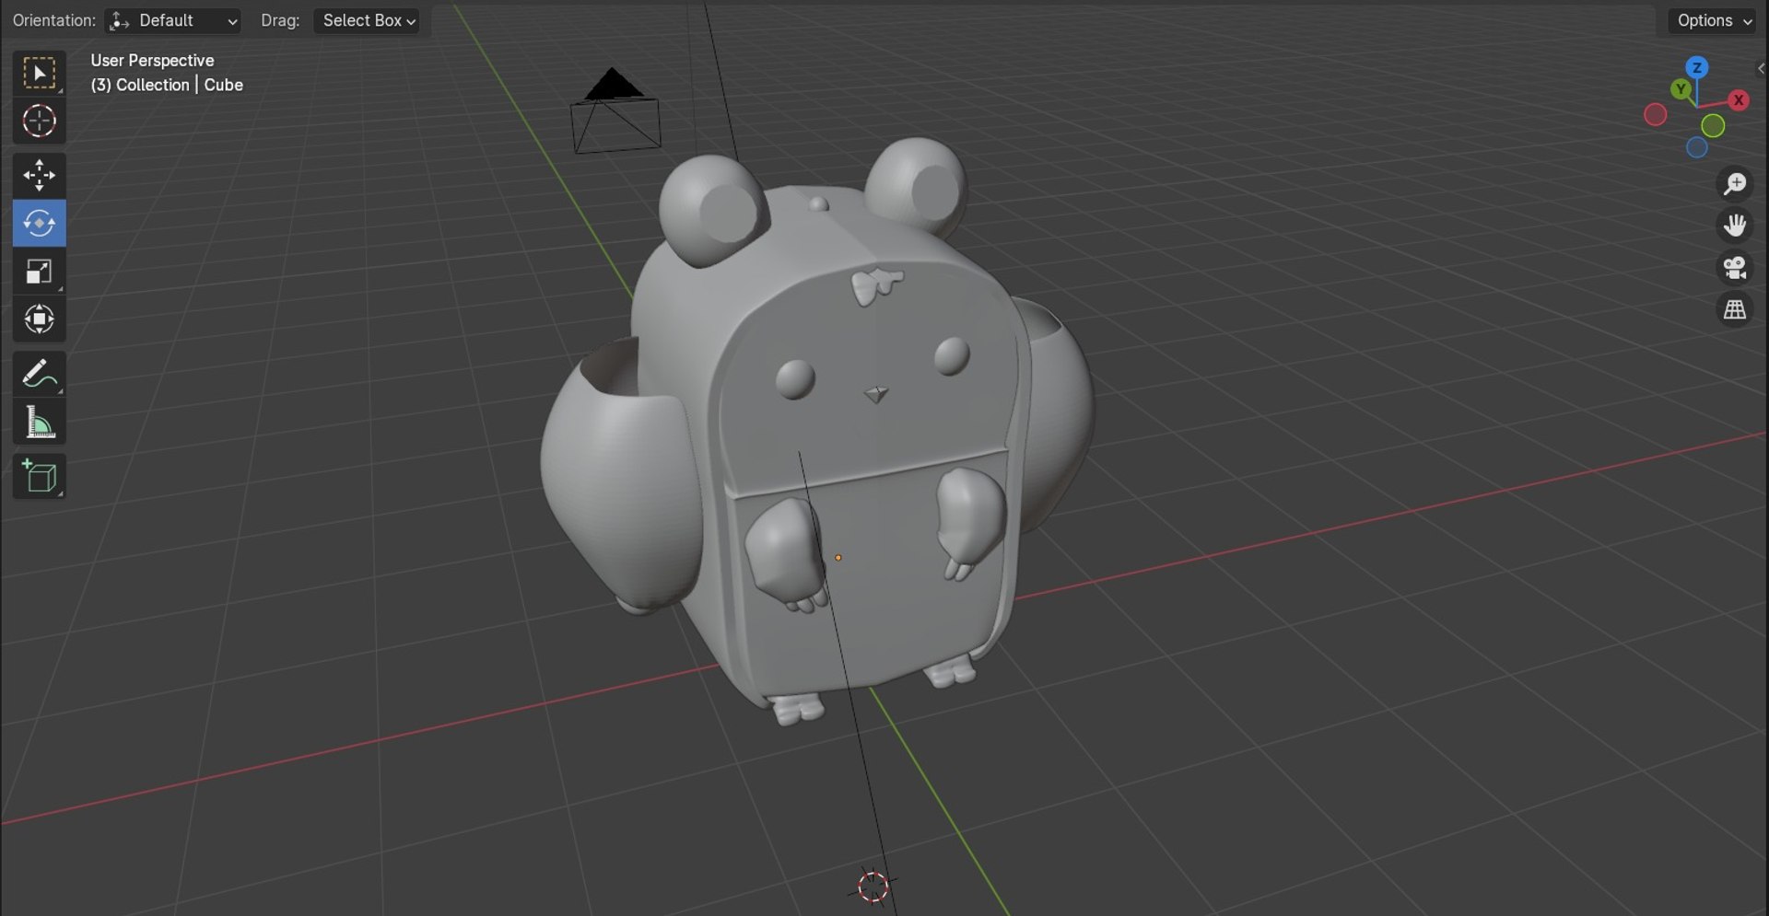Image resolution: width=1769 pixels, height=916 pixels.
Task: Click the zoom magnifier viewport icon
Action: pyautogui.click(x=1735, y=183)
